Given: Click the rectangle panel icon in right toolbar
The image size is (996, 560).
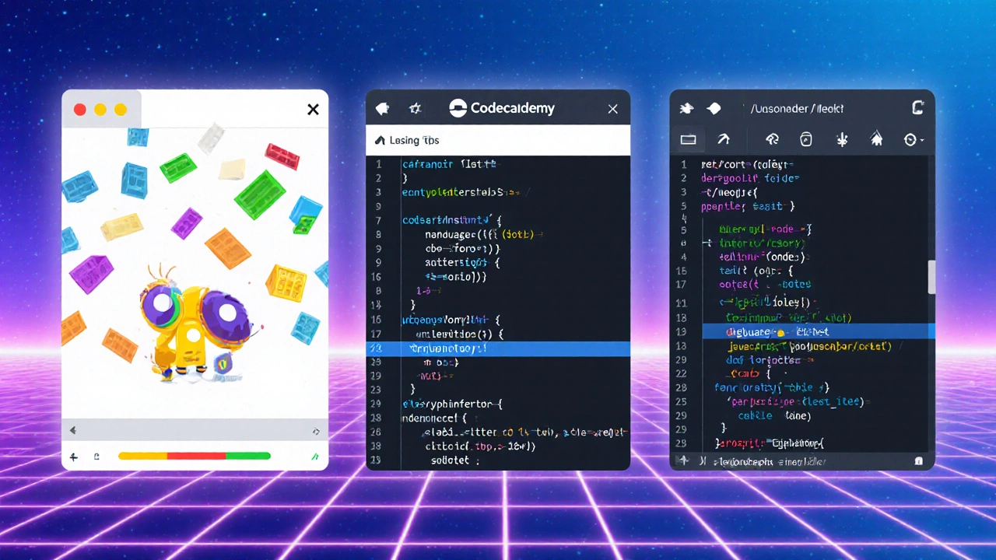Looking at the screenshot, I should pos(688,140).
